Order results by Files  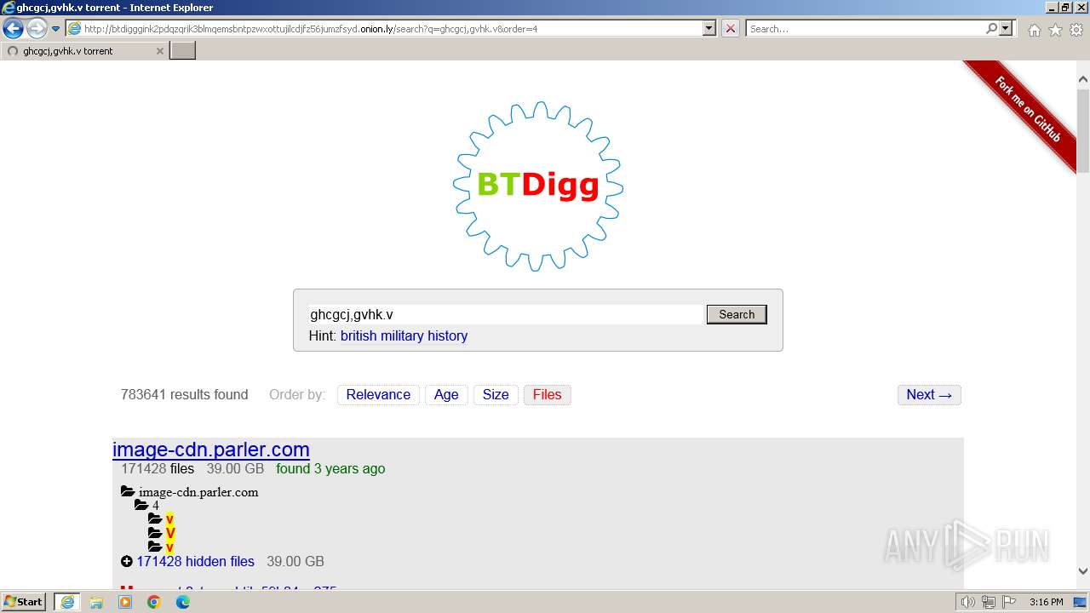point(547,394)
